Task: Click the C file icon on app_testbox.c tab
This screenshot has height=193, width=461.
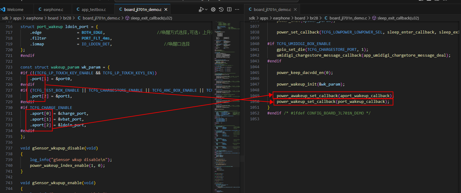Action: (78, 10)
